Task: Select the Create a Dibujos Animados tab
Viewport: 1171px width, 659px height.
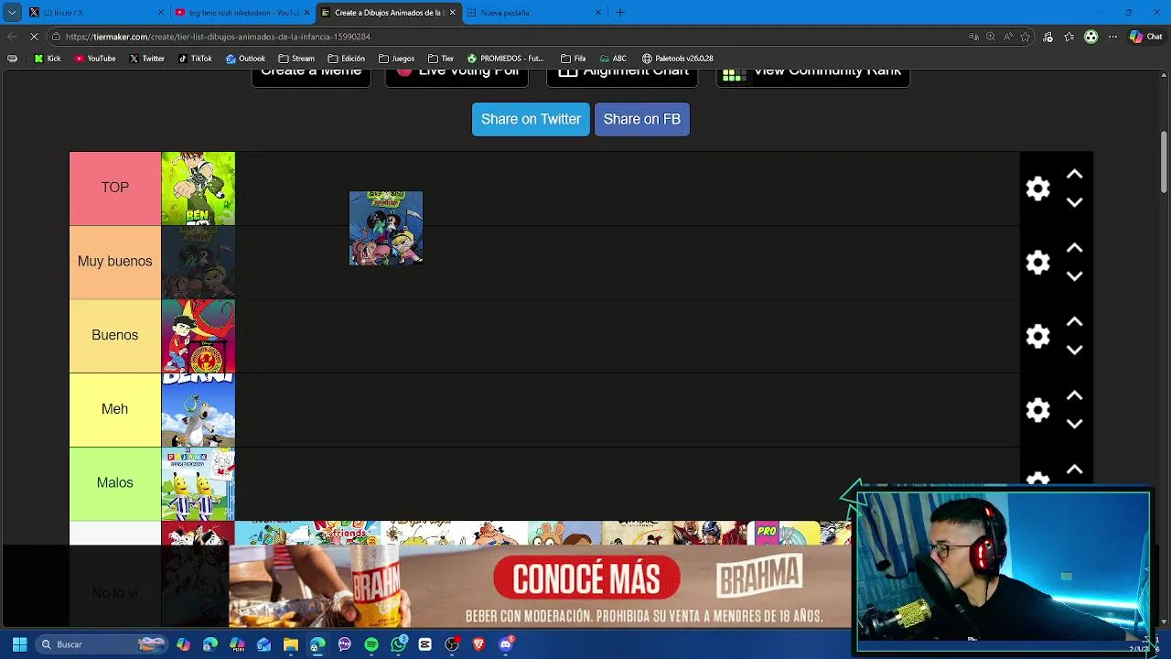Action: (x=389, y=13)
